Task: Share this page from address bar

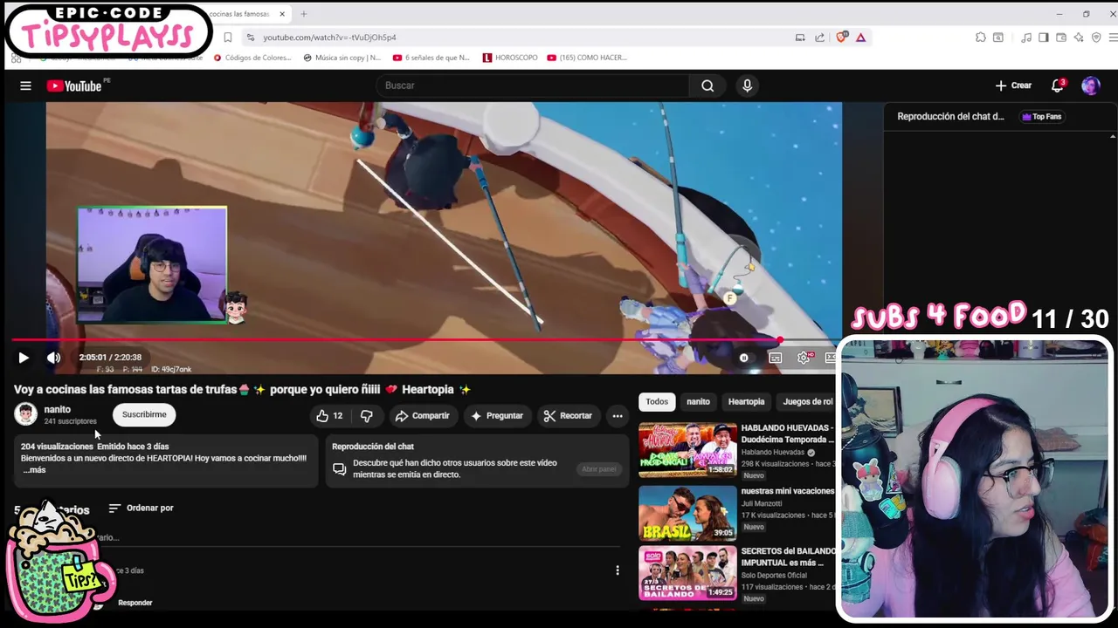Action: point(819,38)
